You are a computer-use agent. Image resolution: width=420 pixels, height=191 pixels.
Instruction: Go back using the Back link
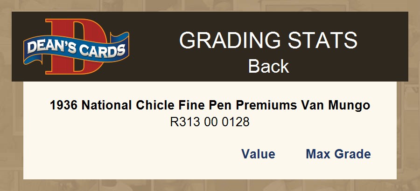[268, 67]
